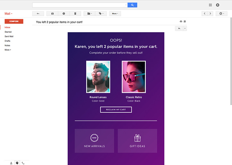Expand More labels in sidebar

tap(8, 50)
